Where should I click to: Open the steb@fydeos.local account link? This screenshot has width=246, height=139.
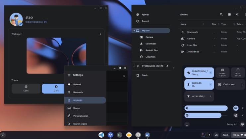click(36, 22)
